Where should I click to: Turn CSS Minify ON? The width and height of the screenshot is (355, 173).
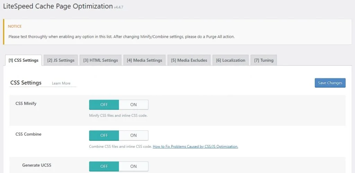coord(133,105)
